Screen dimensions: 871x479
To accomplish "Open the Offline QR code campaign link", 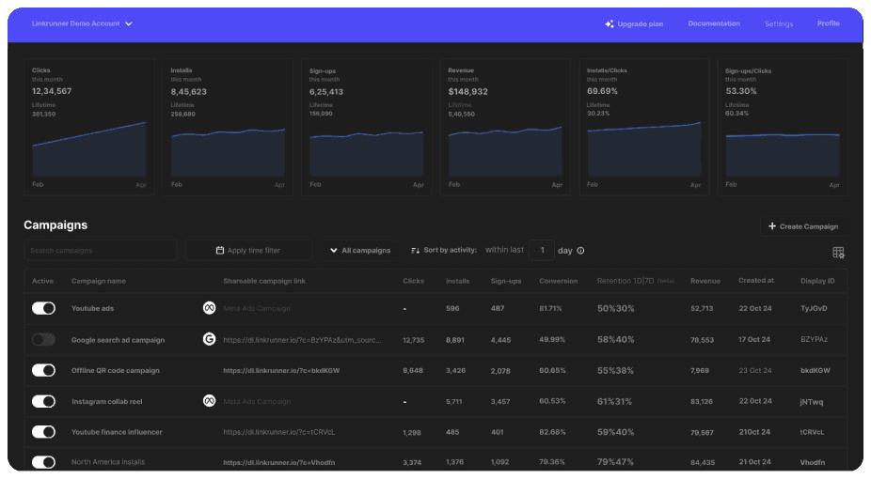I will (x=281, y=370).
